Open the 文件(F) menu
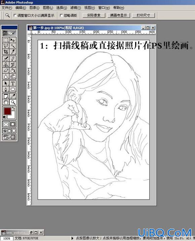 point(7,8)
